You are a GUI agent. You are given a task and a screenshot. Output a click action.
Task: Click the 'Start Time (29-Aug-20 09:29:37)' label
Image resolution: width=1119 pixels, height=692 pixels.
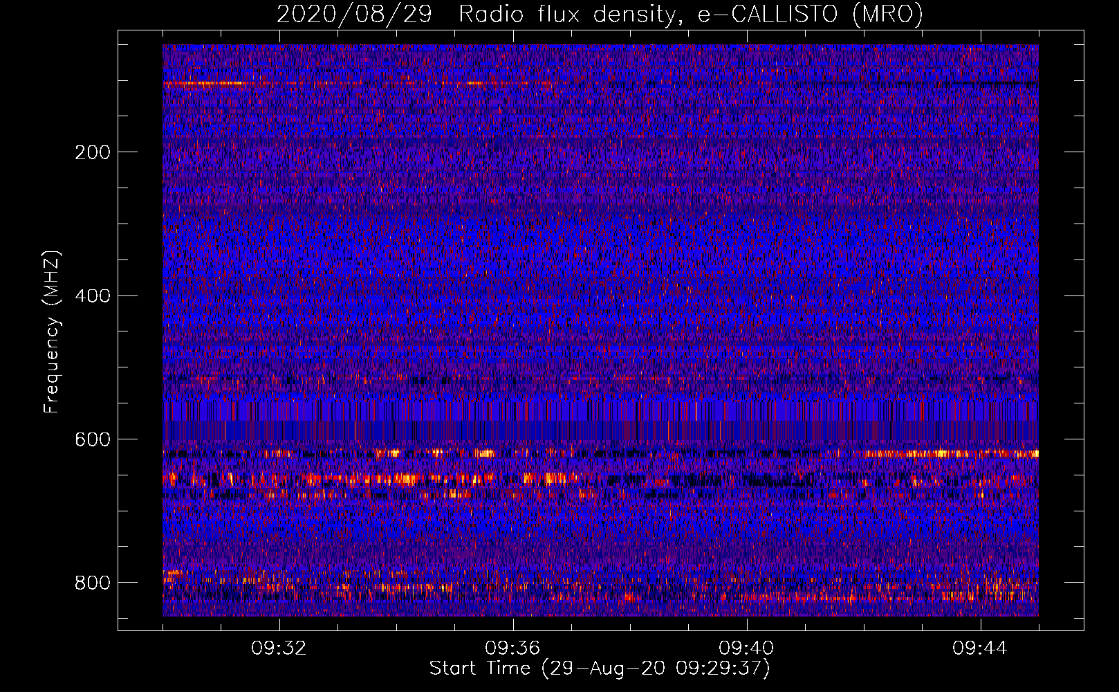point(600,668)
